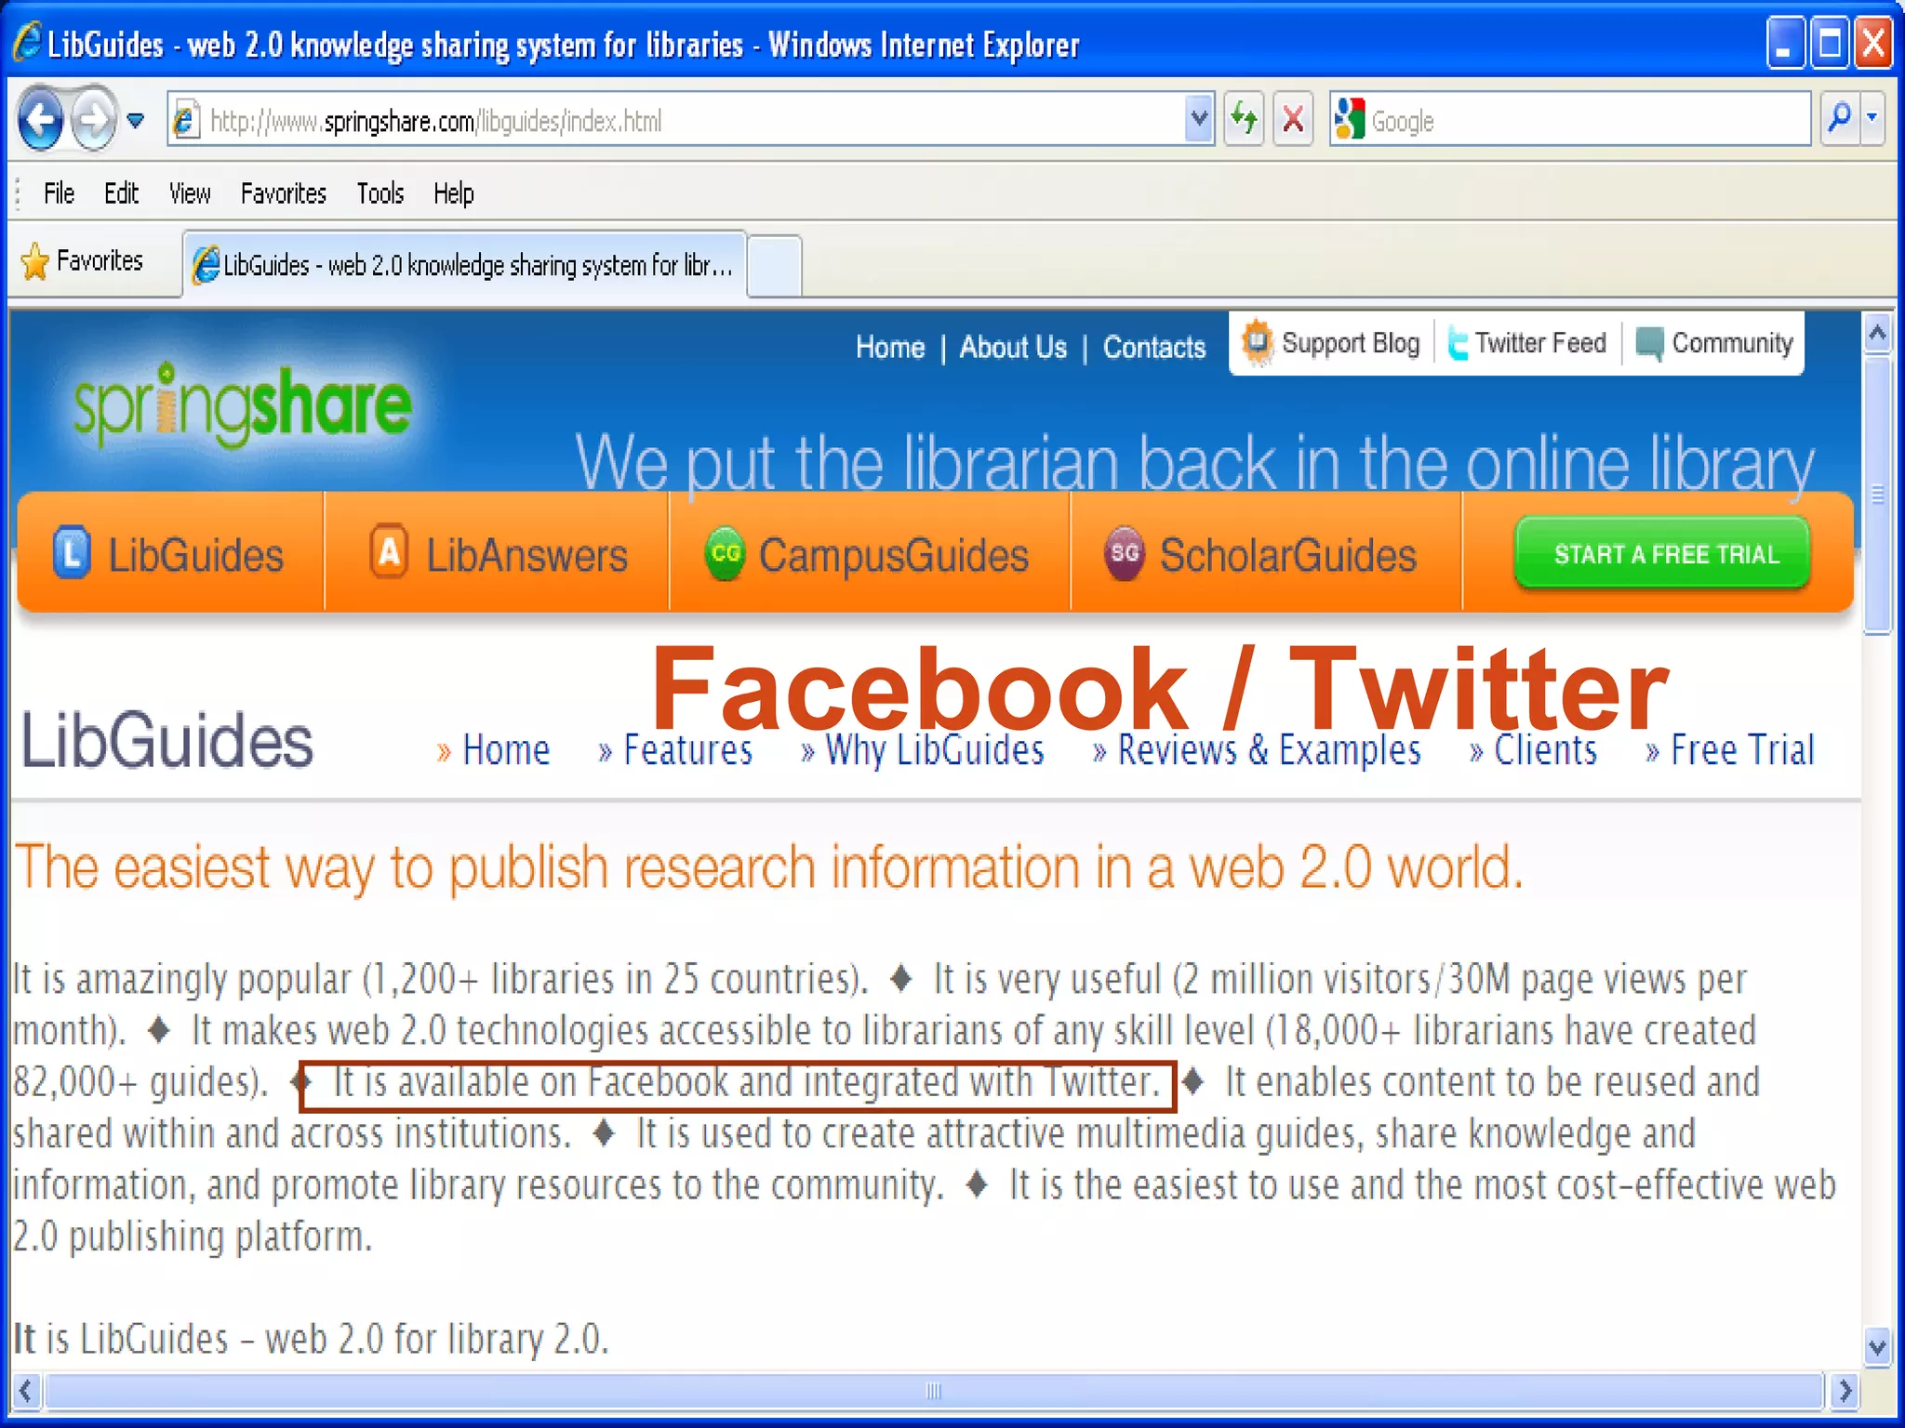The height and width of the screenshot is (1428, 1905).
Task: Click the browser Back arrow button
Action: [41, 119]
